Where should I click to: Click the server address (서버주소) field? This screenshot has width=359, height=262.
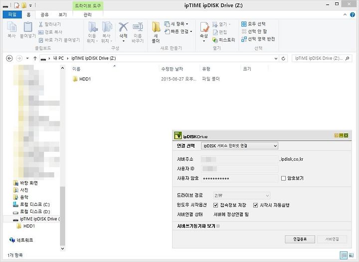pos(239,159)
